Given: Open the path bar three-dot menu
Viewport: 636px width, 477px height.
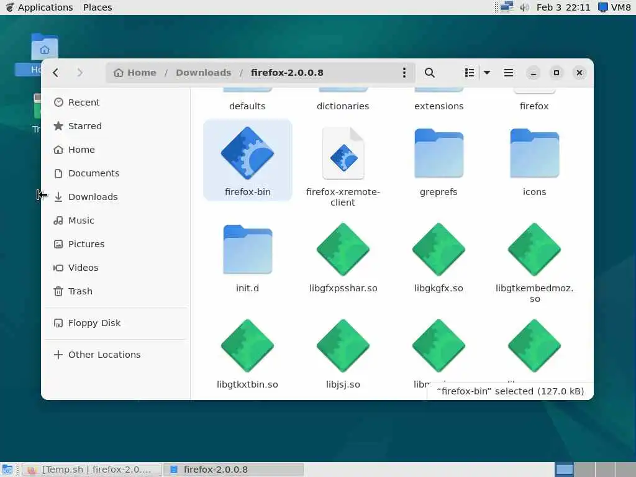Looking at the screenshot, I should (x=404, y=73).
